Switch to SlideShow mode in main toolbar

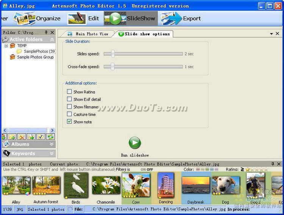[x=131, y=18]
